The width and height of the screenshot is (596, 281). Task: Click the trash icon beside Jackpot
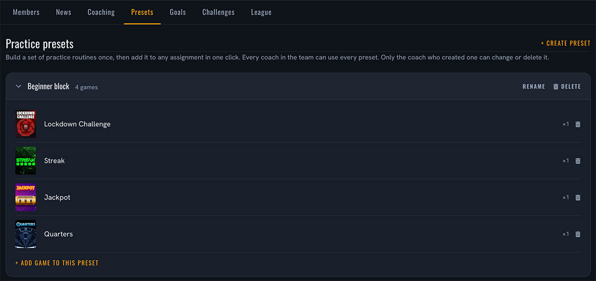pyautogui.click(x=578, y=198)
